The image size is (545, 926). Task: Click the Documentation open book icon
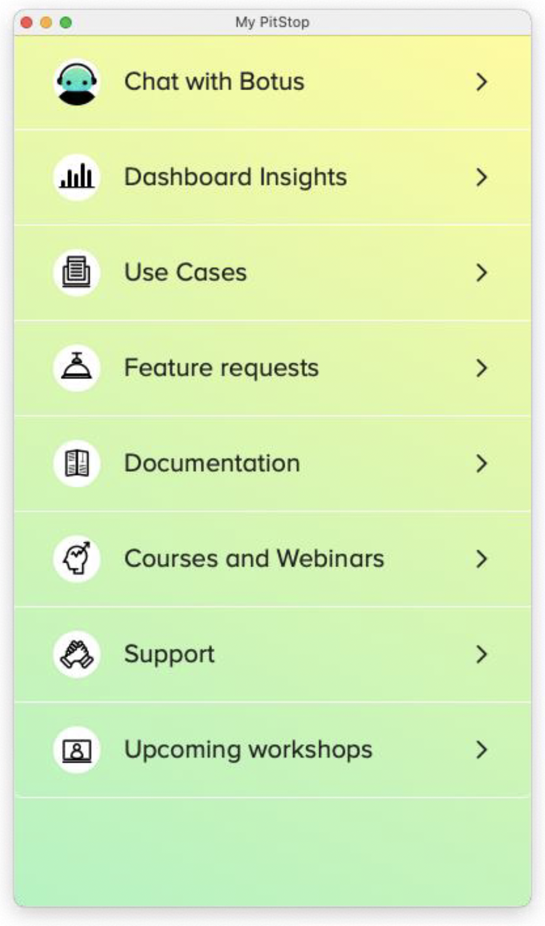(x=76, y=464)
